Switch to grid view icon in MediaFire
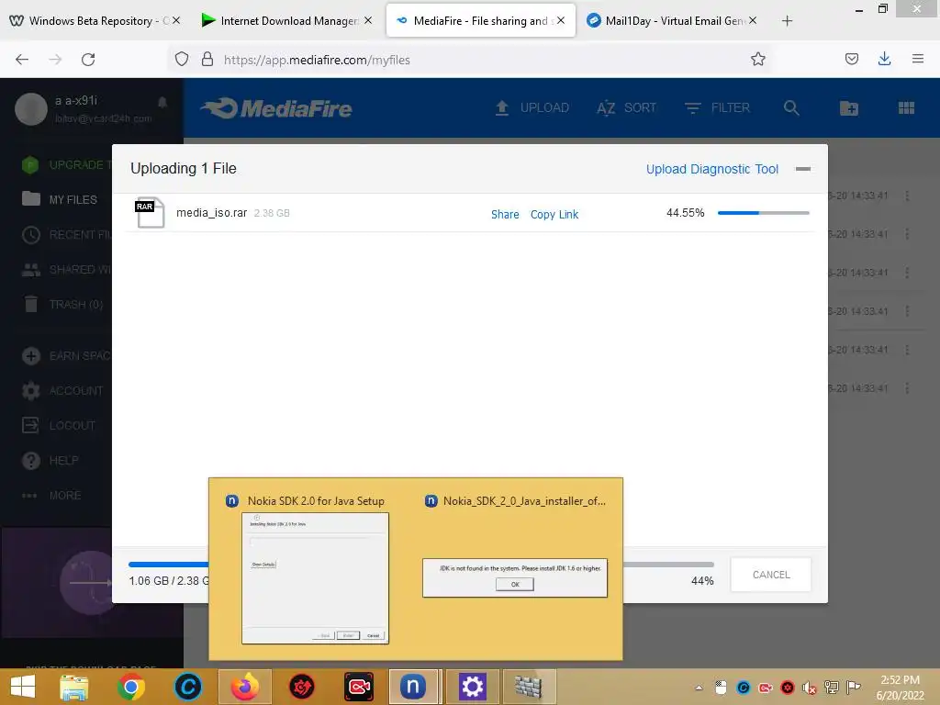Screen dimensions: 940x705 click(x=906, y=108)
